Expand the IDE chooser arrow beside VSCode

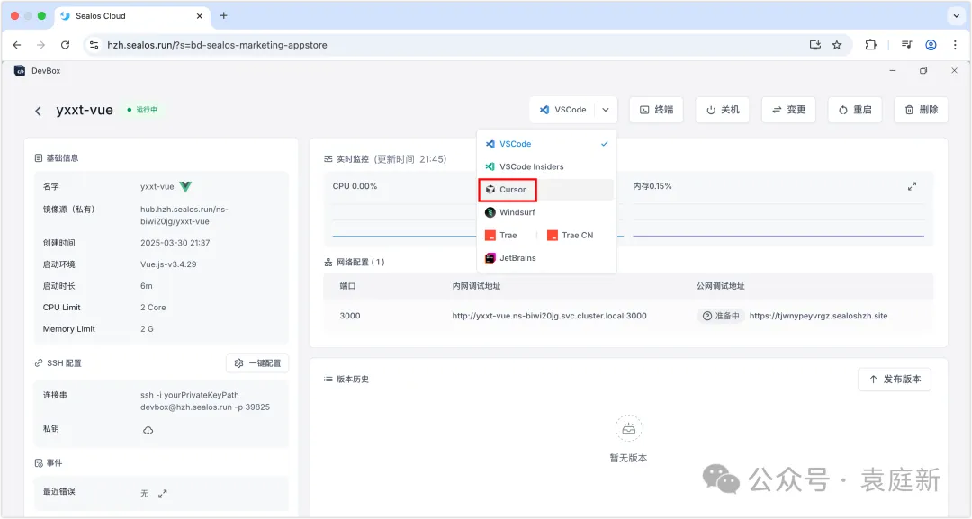click(606, 110)
